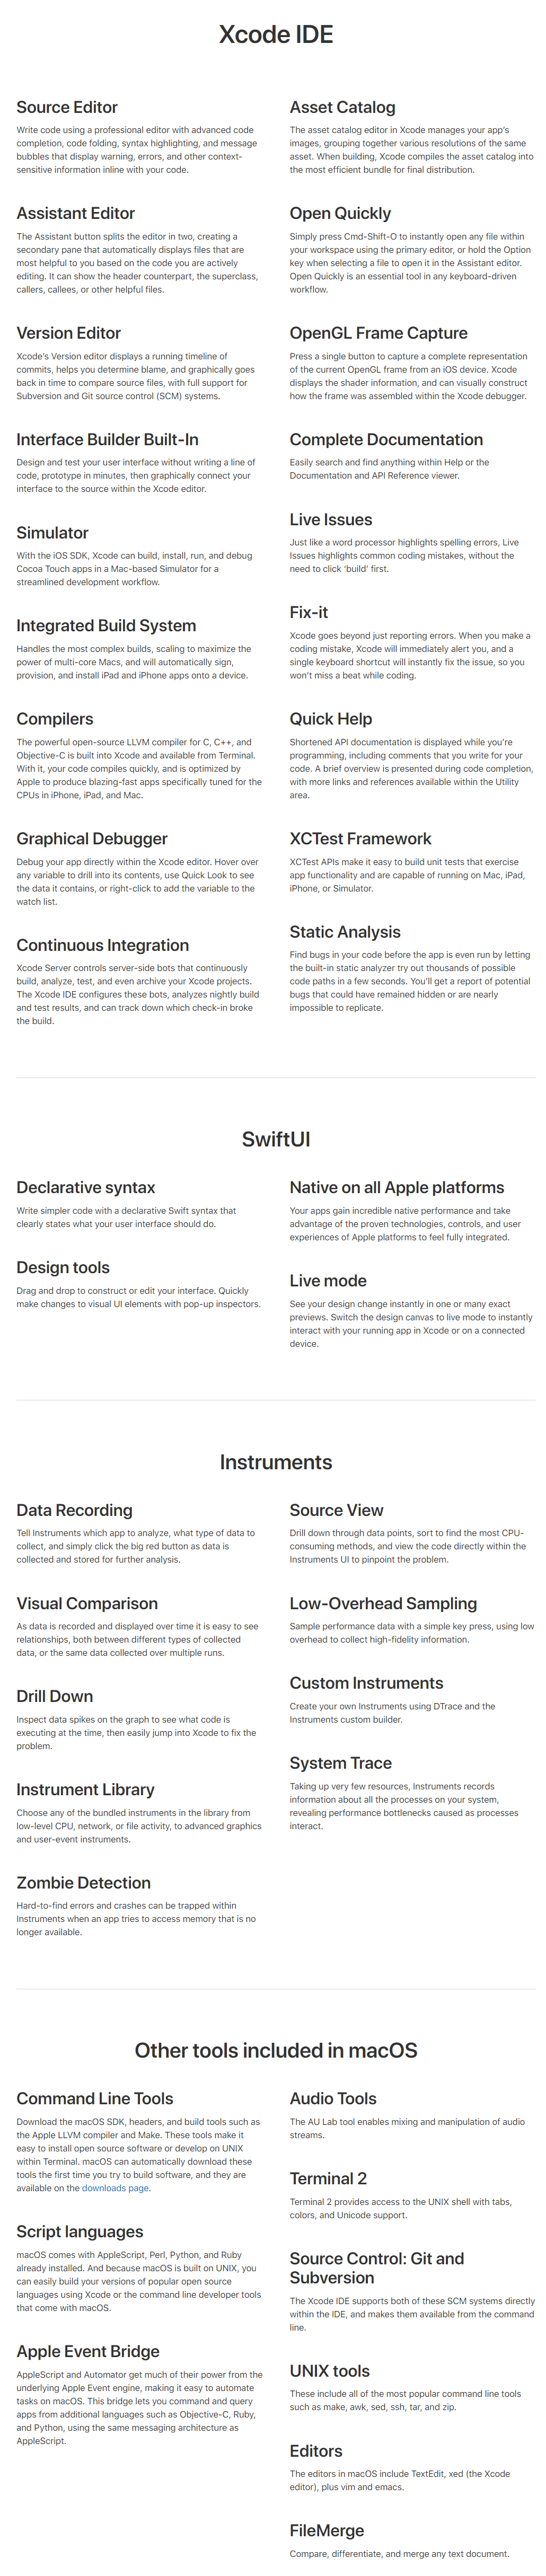Click the Graphical Debugger heading
Image resolution: width=546 pixels, height=2576 pixels.
[x=92, y=838]
